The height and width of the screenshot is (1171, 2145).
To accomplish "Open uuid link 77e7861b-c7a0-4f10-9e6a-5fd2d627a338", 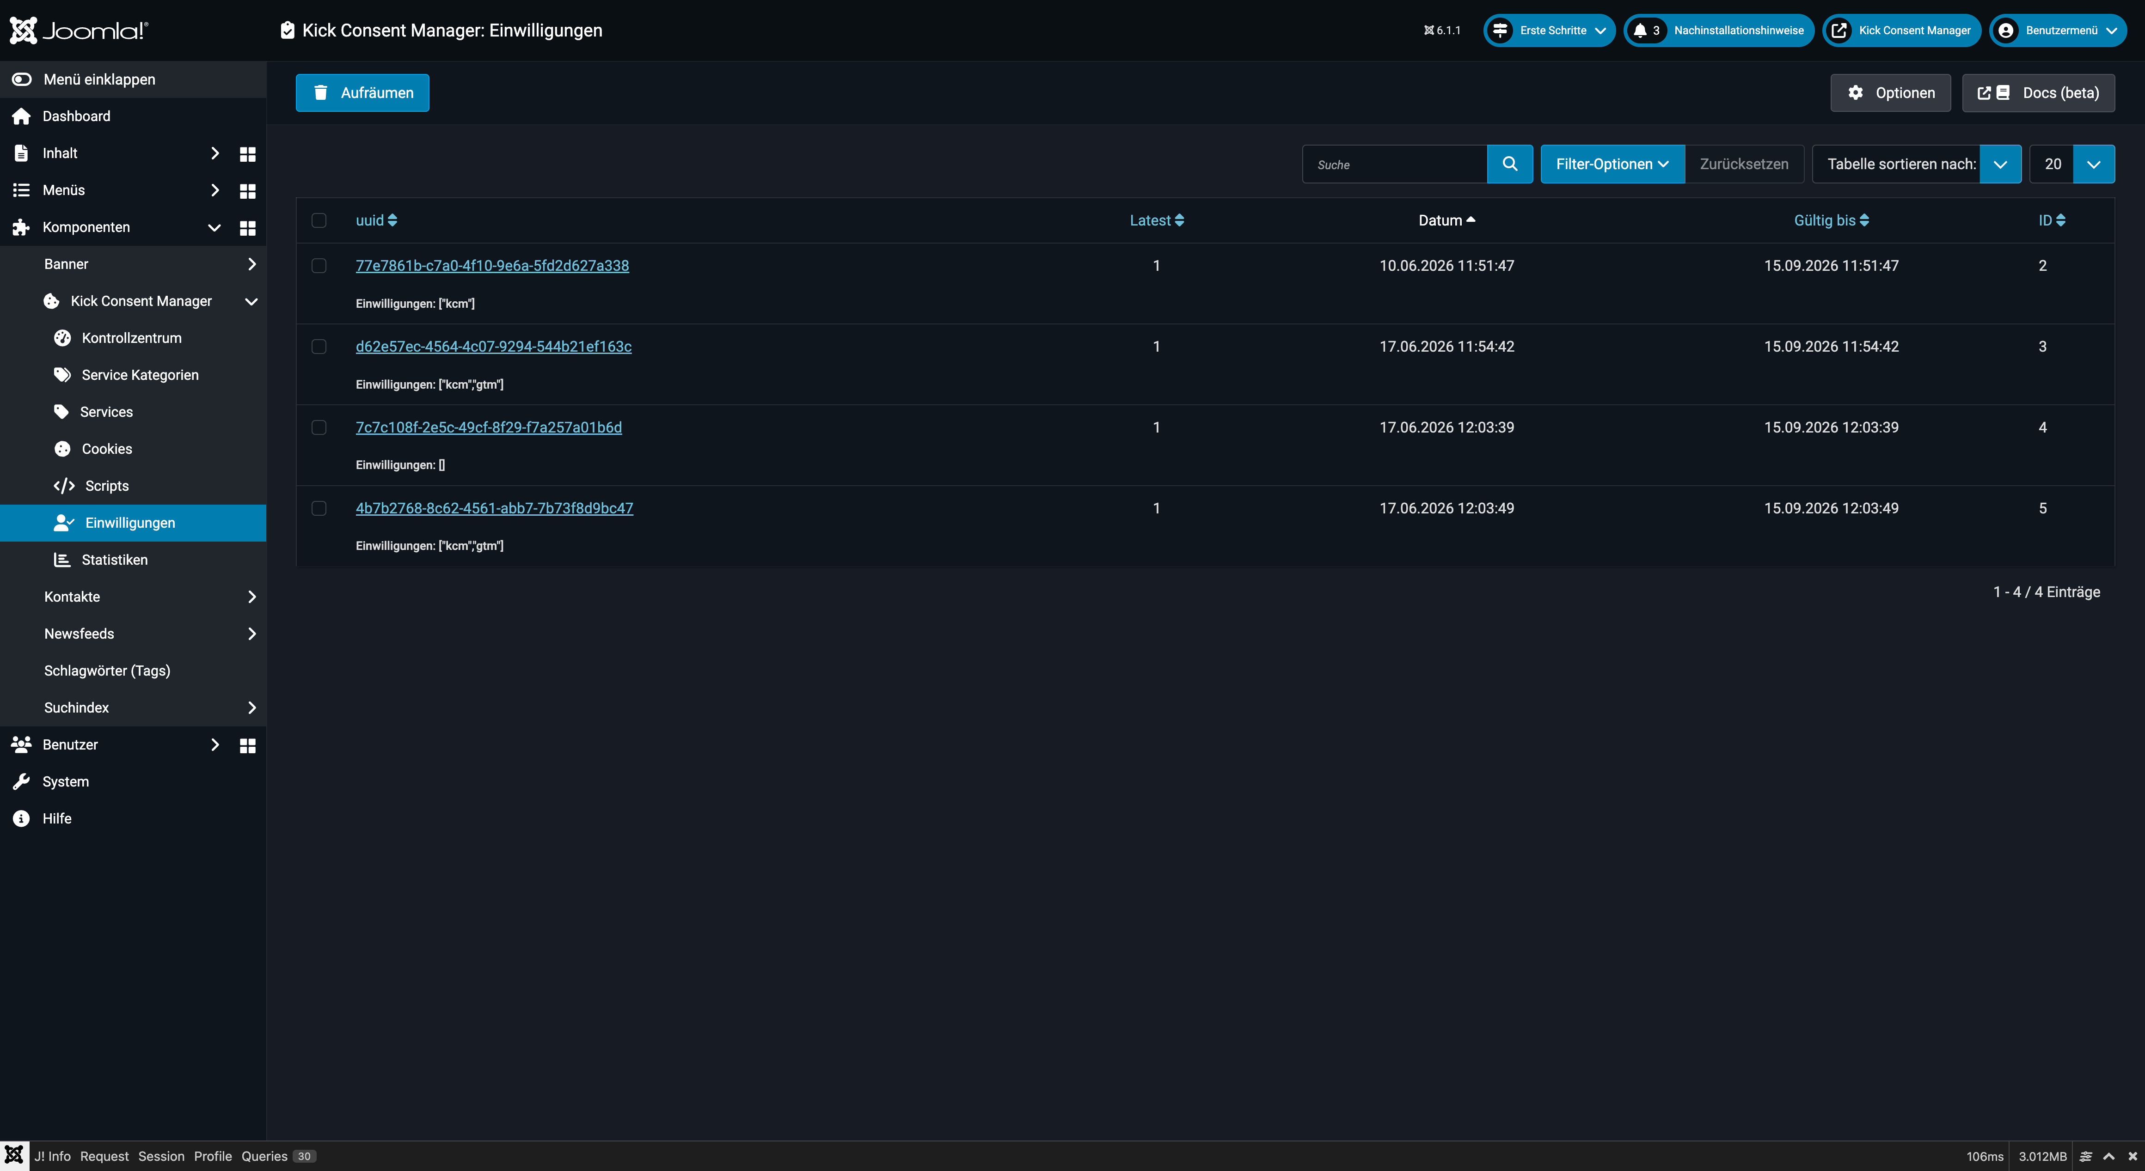I will [x=492, y=266].
